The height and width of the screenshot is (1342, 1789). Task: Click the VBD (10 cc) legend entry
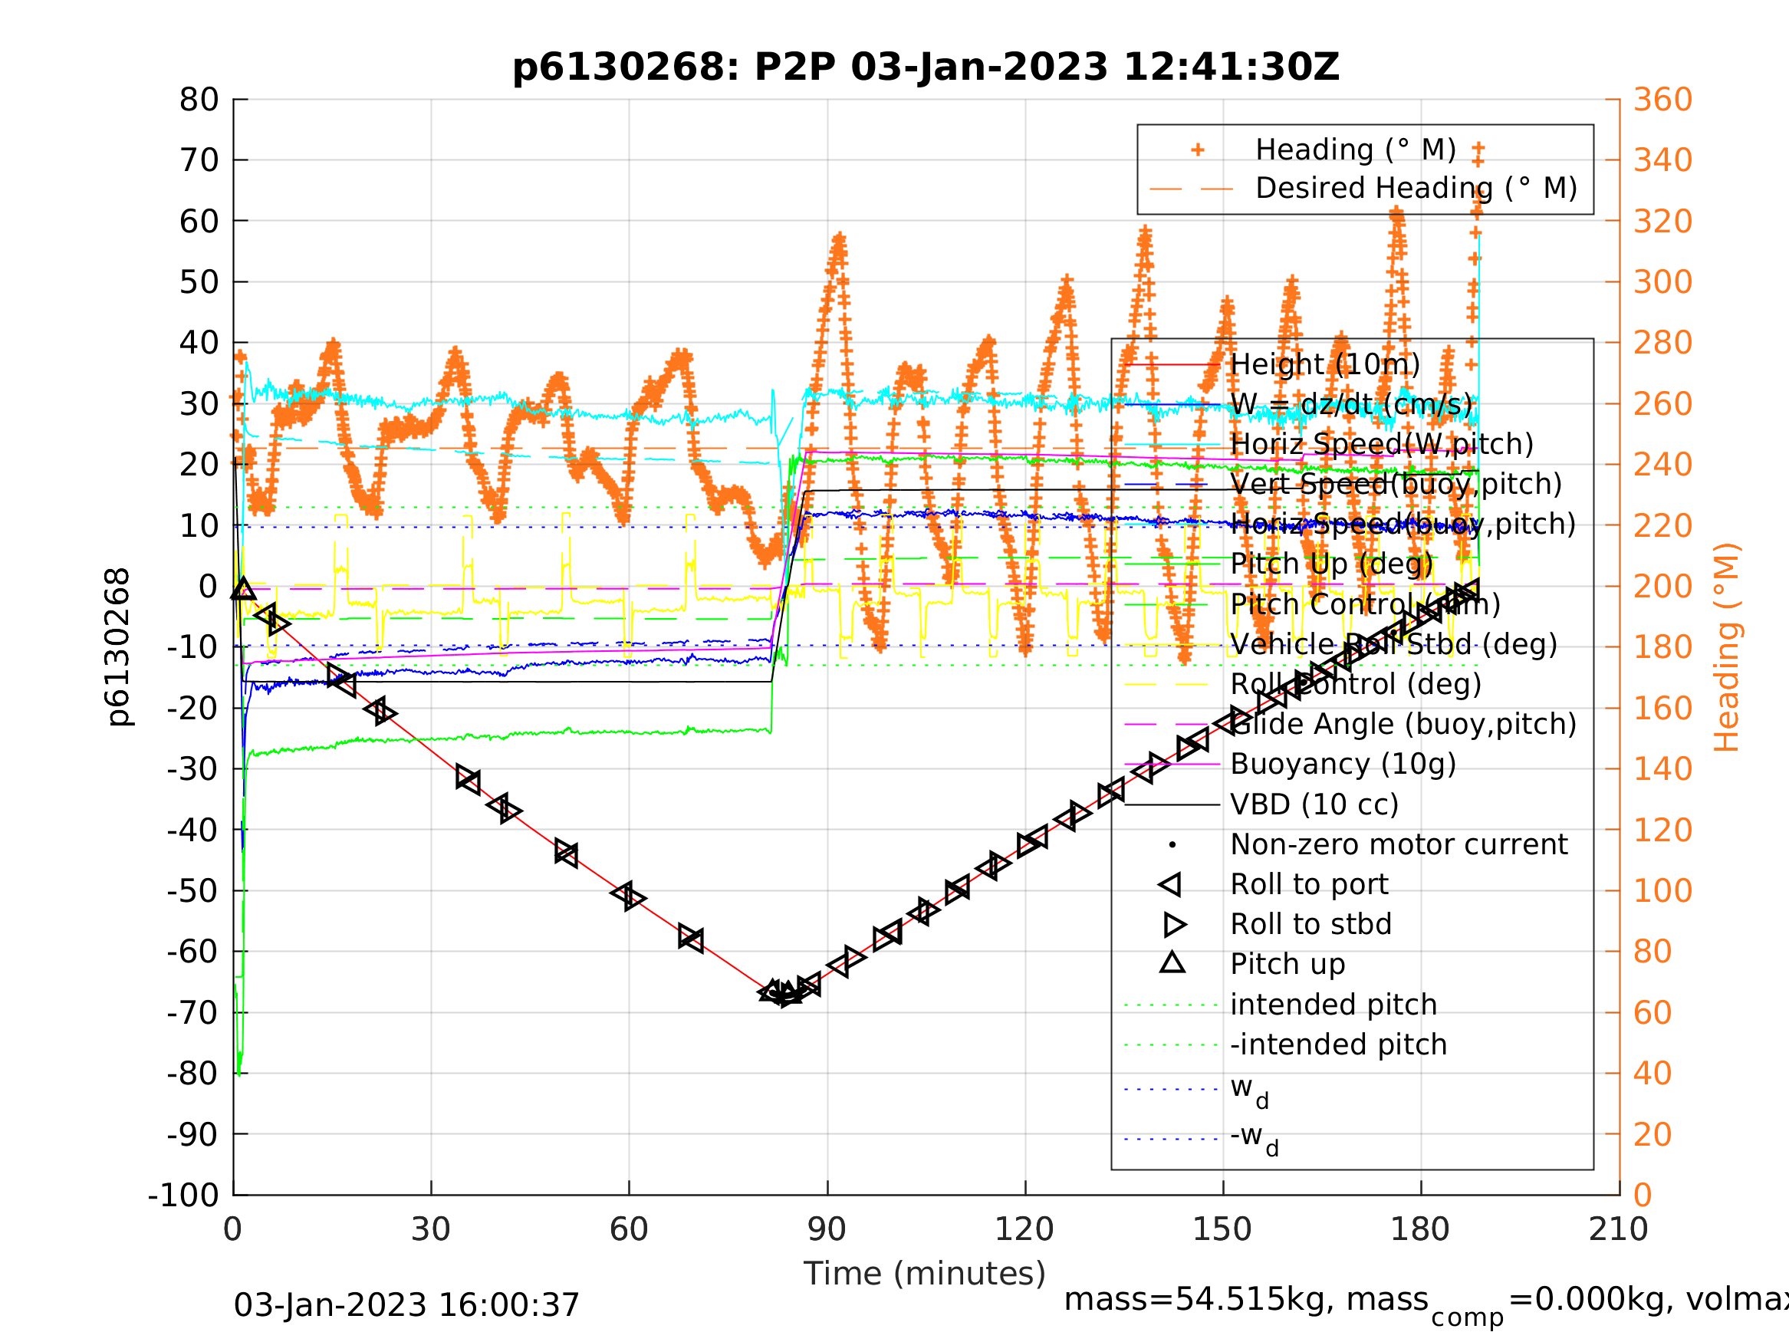tap(1314, 805)
